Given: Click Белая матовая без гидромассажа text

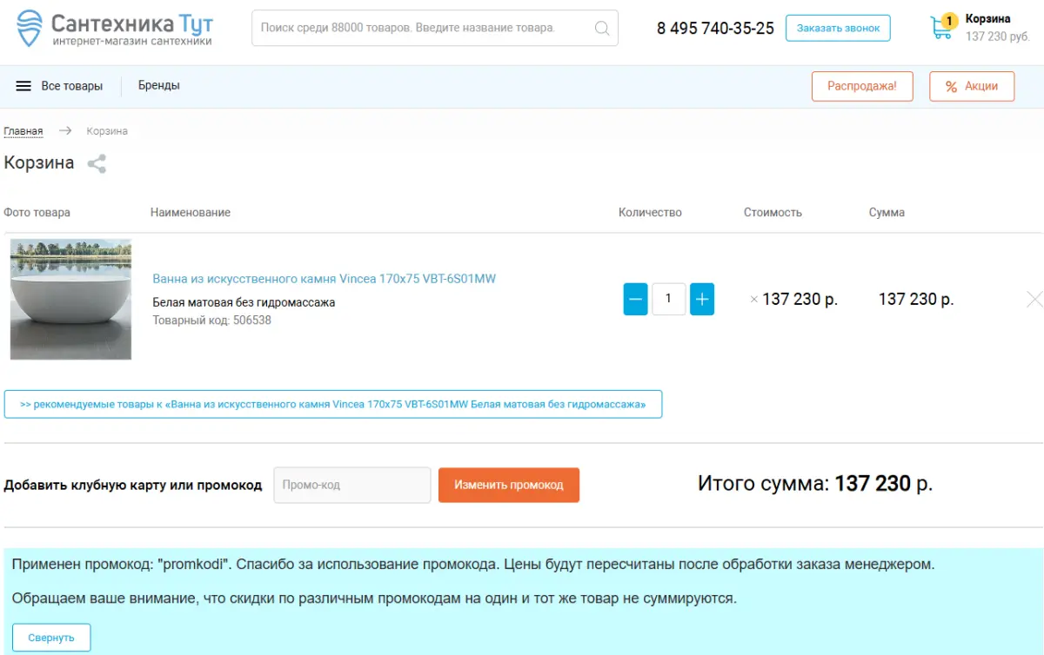Looking at the screenshot, I should [x=244, y=302].
